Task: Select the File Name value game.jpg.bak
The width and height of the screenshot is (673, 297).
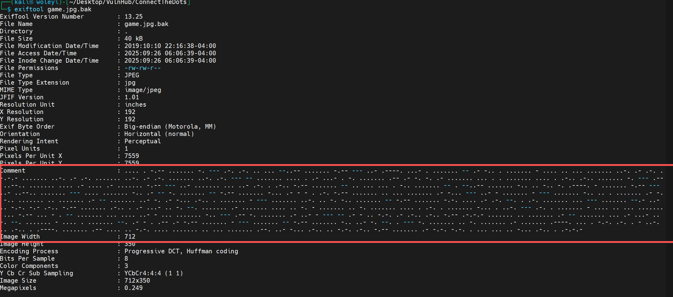Action: tap(146, 24)
